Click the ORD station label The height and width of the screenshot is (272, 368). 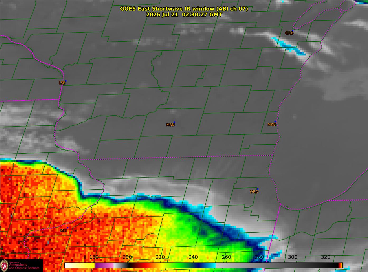[254, 192]
